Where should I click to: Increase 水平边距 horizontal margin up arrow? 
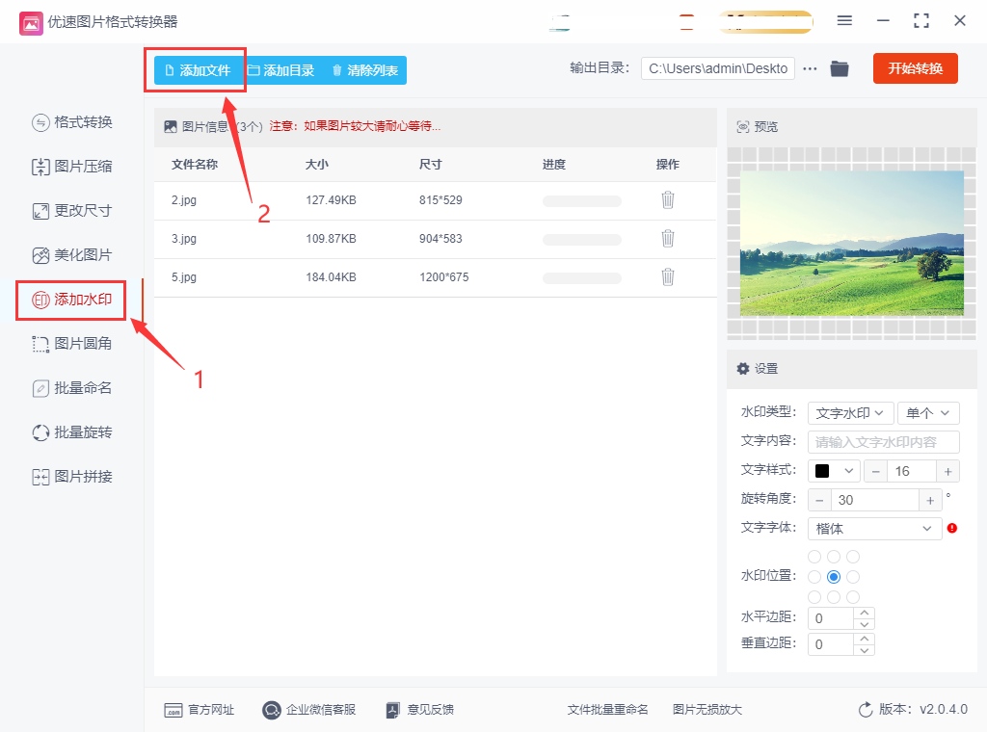pos(865,613)
